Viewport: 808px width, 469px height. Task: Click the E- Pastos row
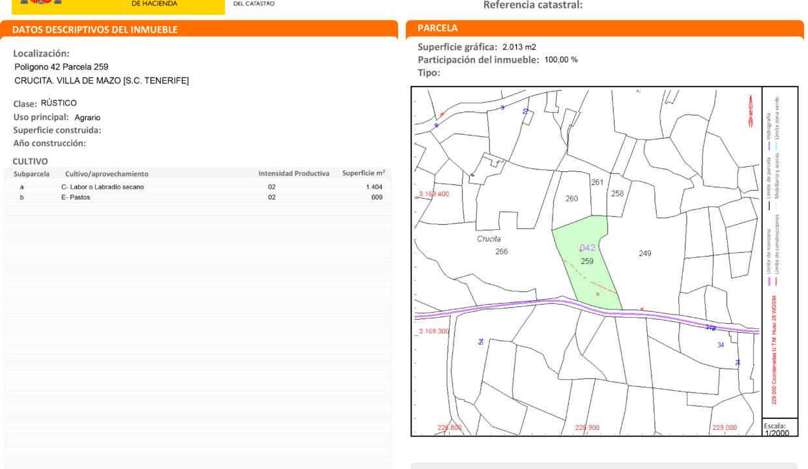198,197
